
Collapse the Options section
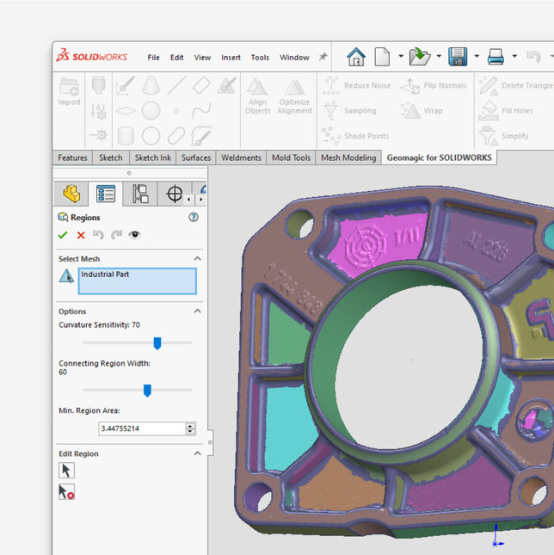[197, 311]
